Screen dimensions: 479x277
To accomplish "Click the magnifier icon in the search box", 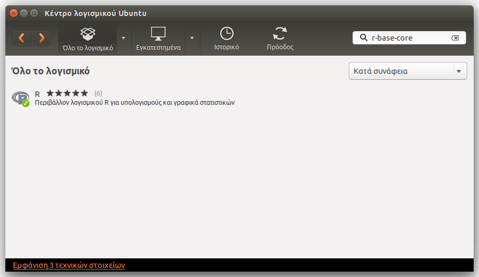I will [x=363, y=37].
